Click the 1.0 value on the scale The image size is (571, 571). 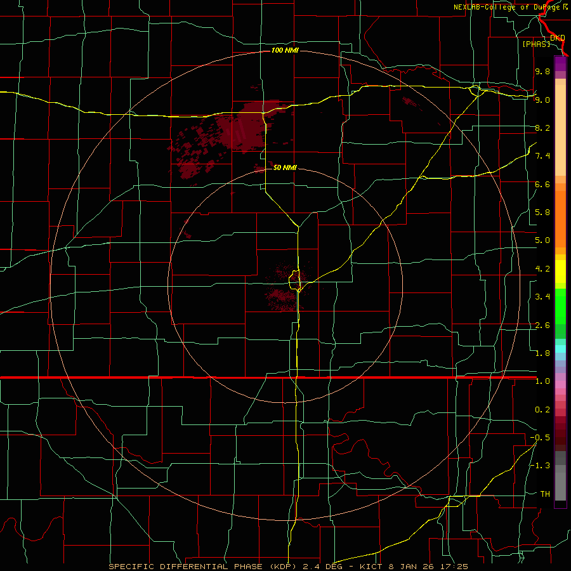pos(542,381)
